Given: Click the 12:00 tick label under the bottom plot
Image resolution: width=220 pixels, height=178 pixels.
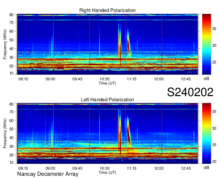Looking at the screenshot, I should point(159,168).
